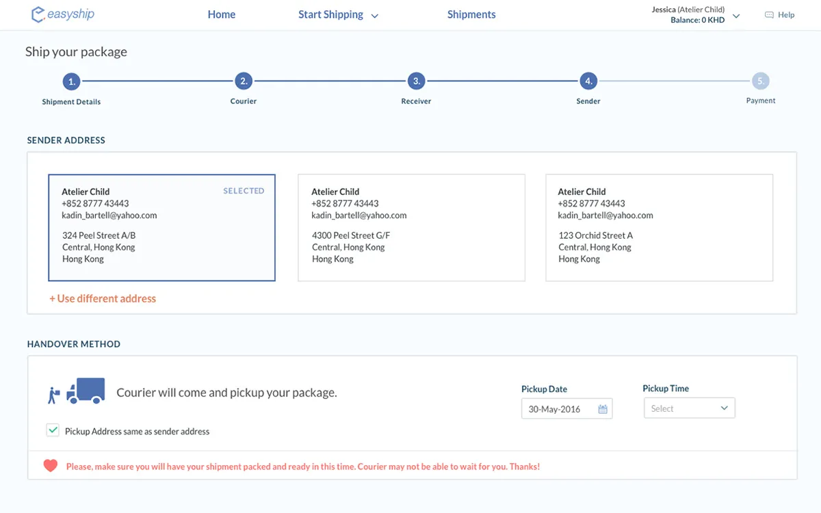Click the courier truck pickup icon
The width and height of the screenshot is (821, 513).
point(77,391)
